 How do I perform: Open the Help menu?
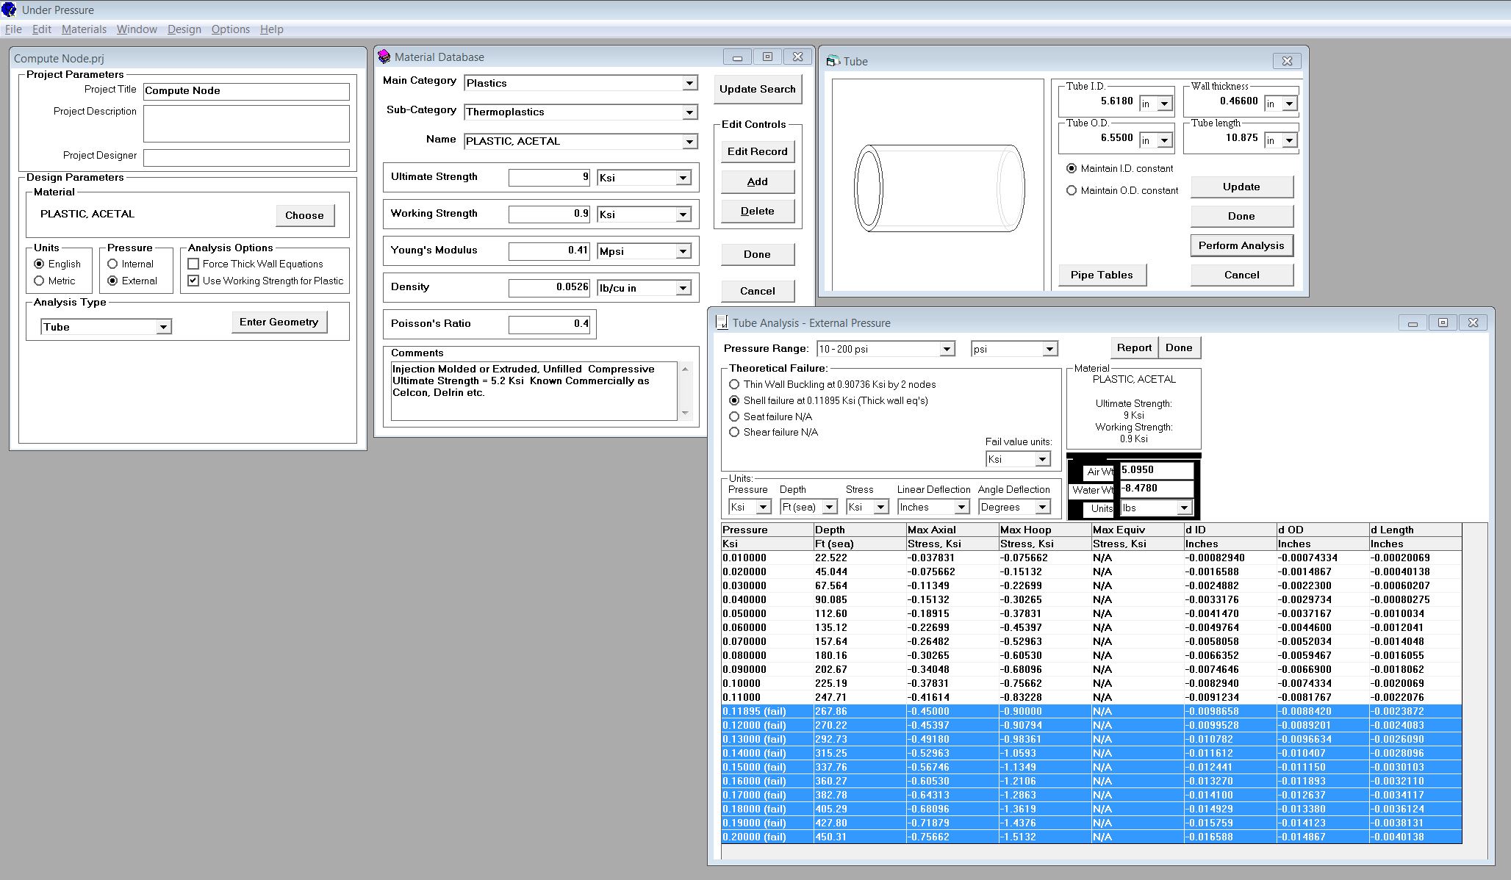[271, 29]
